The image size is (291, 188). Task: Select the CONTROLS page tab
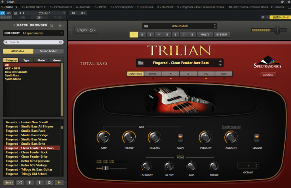click(x=135, y=74)
